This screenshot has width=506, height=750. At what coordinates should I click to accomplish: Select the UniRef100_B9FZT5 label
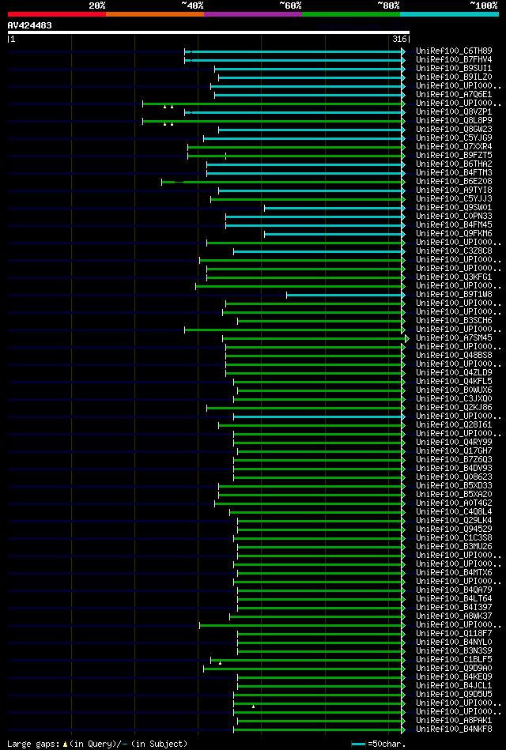tap(454, 156)
